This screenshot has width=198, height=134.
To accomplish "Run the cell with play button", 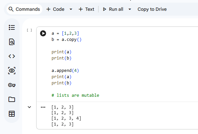I will 43,33.
